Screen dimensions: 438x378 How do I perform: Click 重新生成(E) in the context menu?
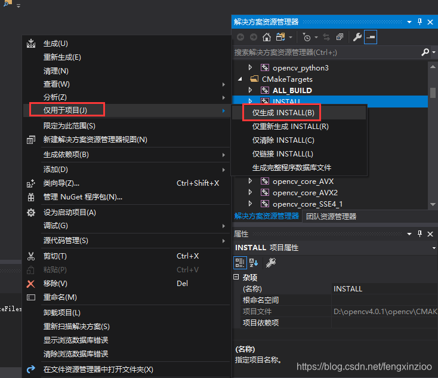pyautogui.click(x=127, y=57)
